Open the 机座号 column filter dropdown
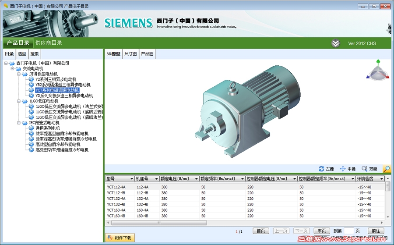The height and width of the screenshot is (245, 394). pos(156,178)
